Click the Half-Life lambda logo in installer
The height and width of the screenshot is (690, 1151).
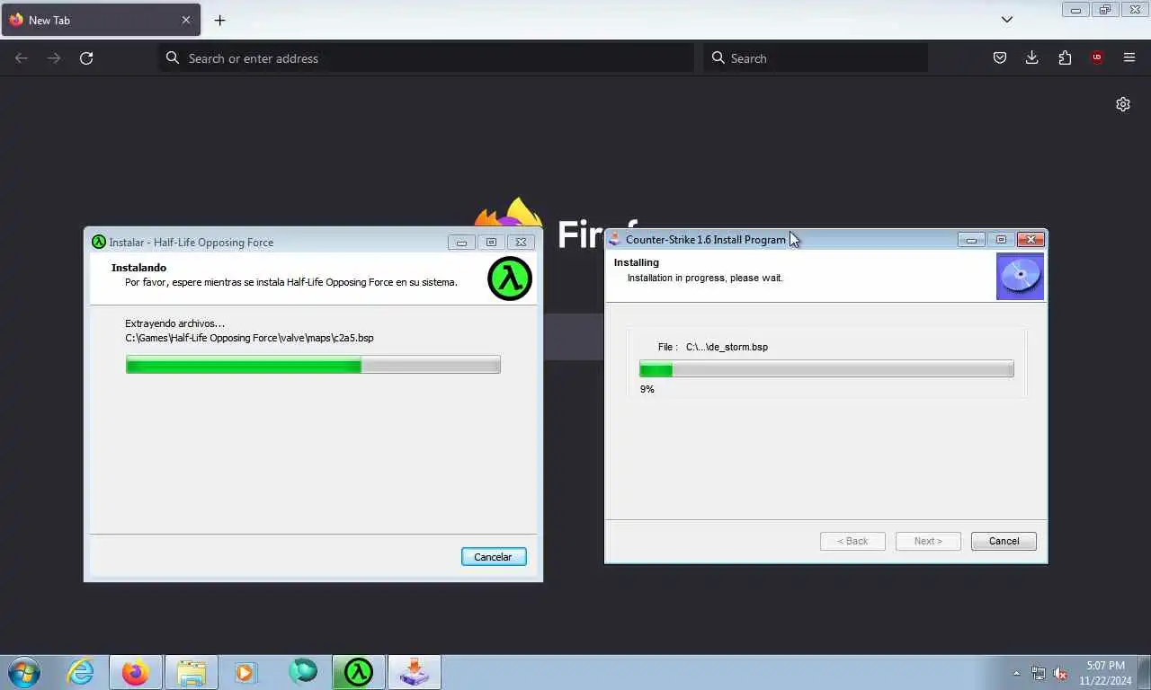[x=510, y=279]
